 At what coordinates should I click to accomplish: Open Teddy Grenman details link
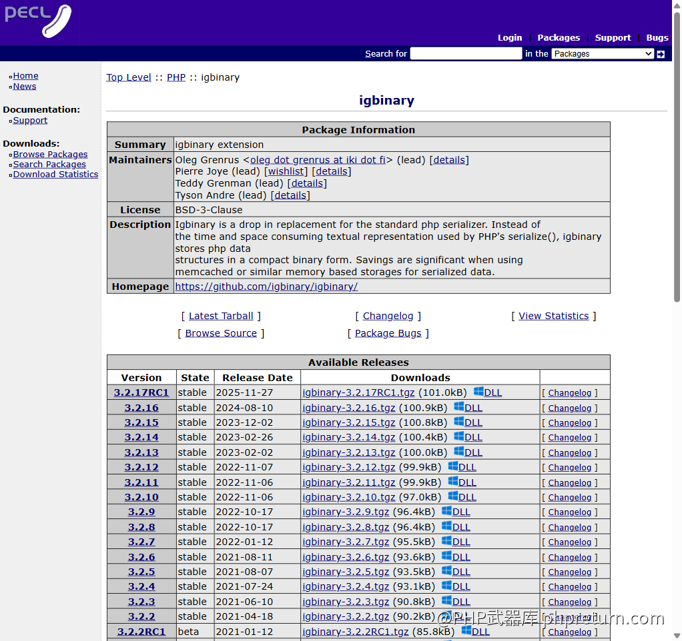(x=307, y=183)
